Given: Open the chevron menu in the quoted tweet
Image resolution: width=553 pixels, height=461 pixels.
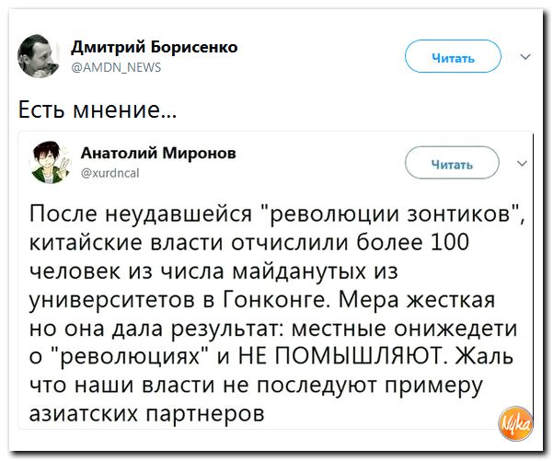Looking at the screenshot, I should tap(523, 163).
